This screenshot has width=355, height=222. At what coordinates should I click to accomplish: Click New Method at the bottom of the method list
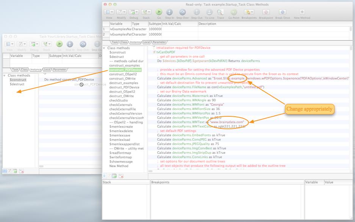click(x=119, y=166)
